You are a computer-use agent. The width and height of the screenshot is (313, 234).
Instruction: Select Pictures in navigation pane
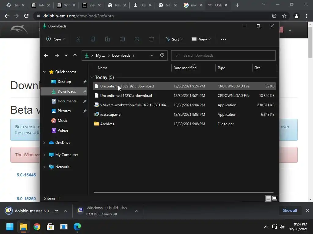click(x=64, y=111)
